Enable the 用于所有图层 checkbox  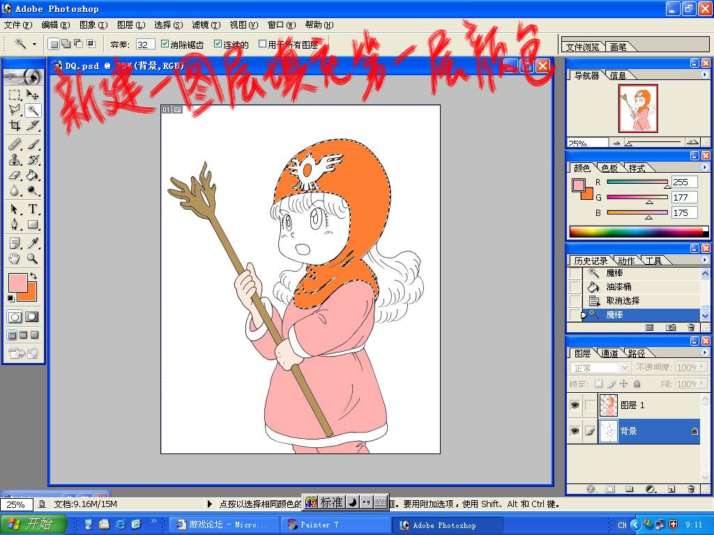tap(262, 44)
